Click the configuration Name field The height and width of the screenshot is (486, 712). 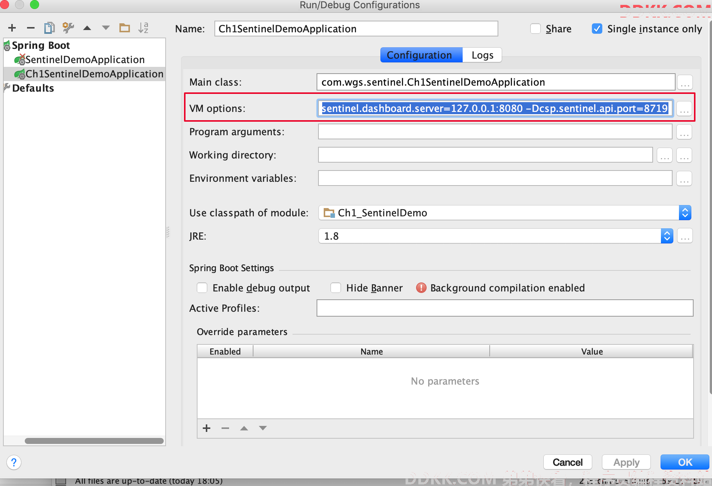tap(356, 29)
